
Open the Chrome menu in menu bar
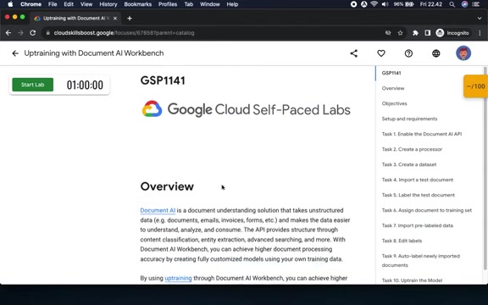click(30, 4)
